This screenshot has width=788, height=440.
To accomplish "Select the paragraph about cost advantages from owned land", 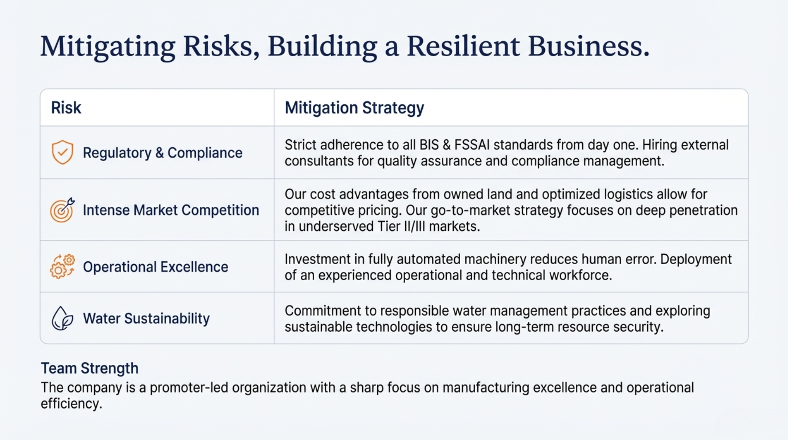I will pos(511,210).
